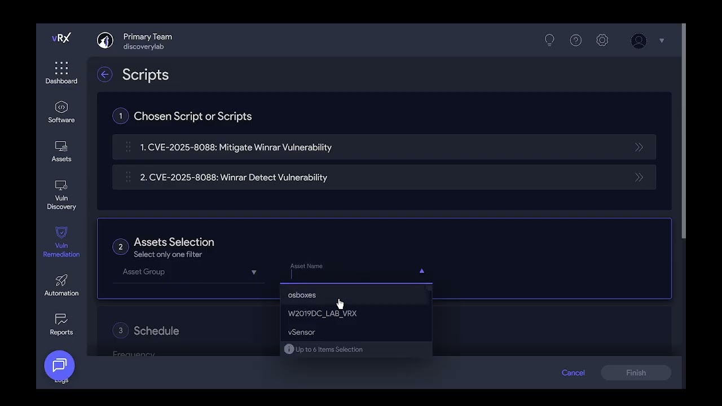Click the Schedule step heading
The image size is (722, 406).
156,331
